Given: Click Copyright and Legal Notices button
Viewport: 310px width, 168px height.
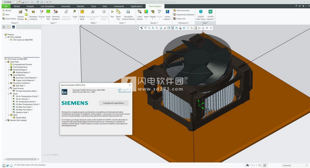Looking at the screenshot, I should (114, 103).
